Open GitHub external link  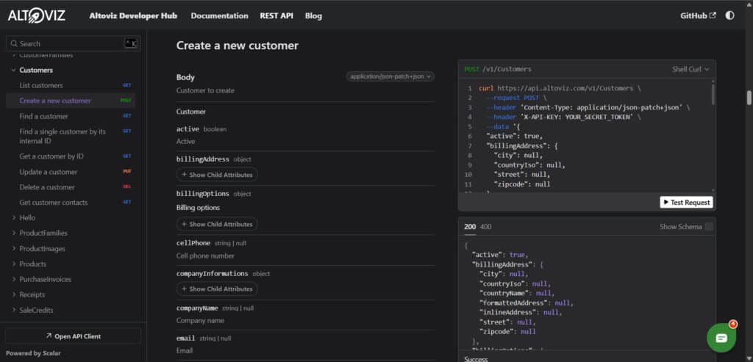coord(698,15)
